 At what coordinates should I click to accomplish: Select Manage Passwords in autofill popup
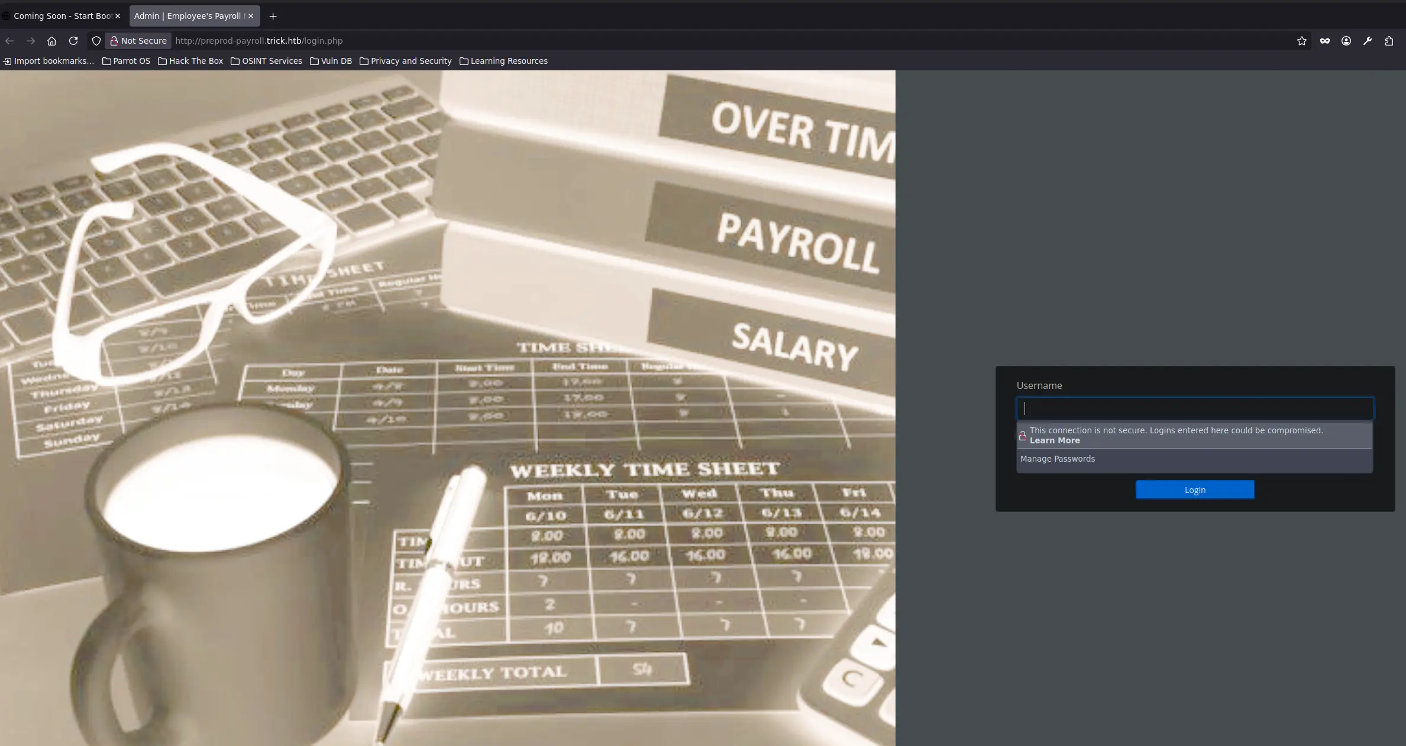[1057, 459]
